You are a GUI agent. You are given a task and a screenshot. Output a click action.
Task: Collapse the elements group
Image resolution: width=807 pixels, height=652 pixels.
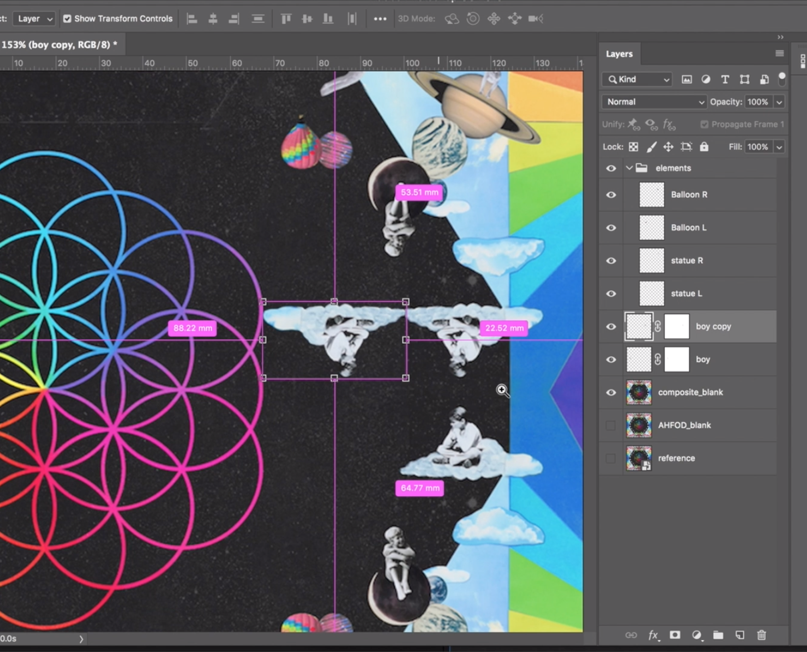pyautogui.click(x=630, y=168)
